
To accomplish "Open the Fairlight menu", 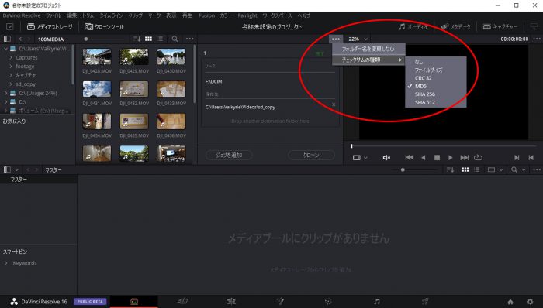I will pos(247,15).
